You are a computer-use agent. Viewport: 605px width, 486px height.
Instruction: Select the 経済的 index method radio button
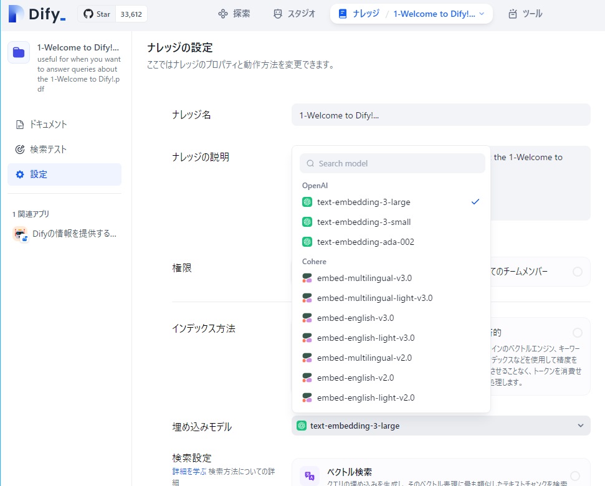[578, 333]
